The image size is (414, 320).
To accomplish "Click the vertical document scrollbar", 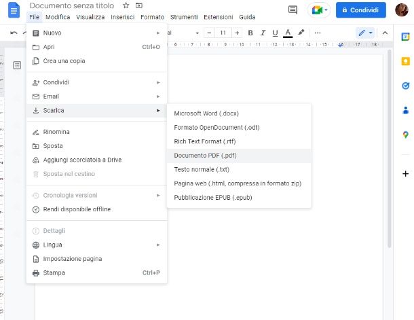I will point(389,149).
